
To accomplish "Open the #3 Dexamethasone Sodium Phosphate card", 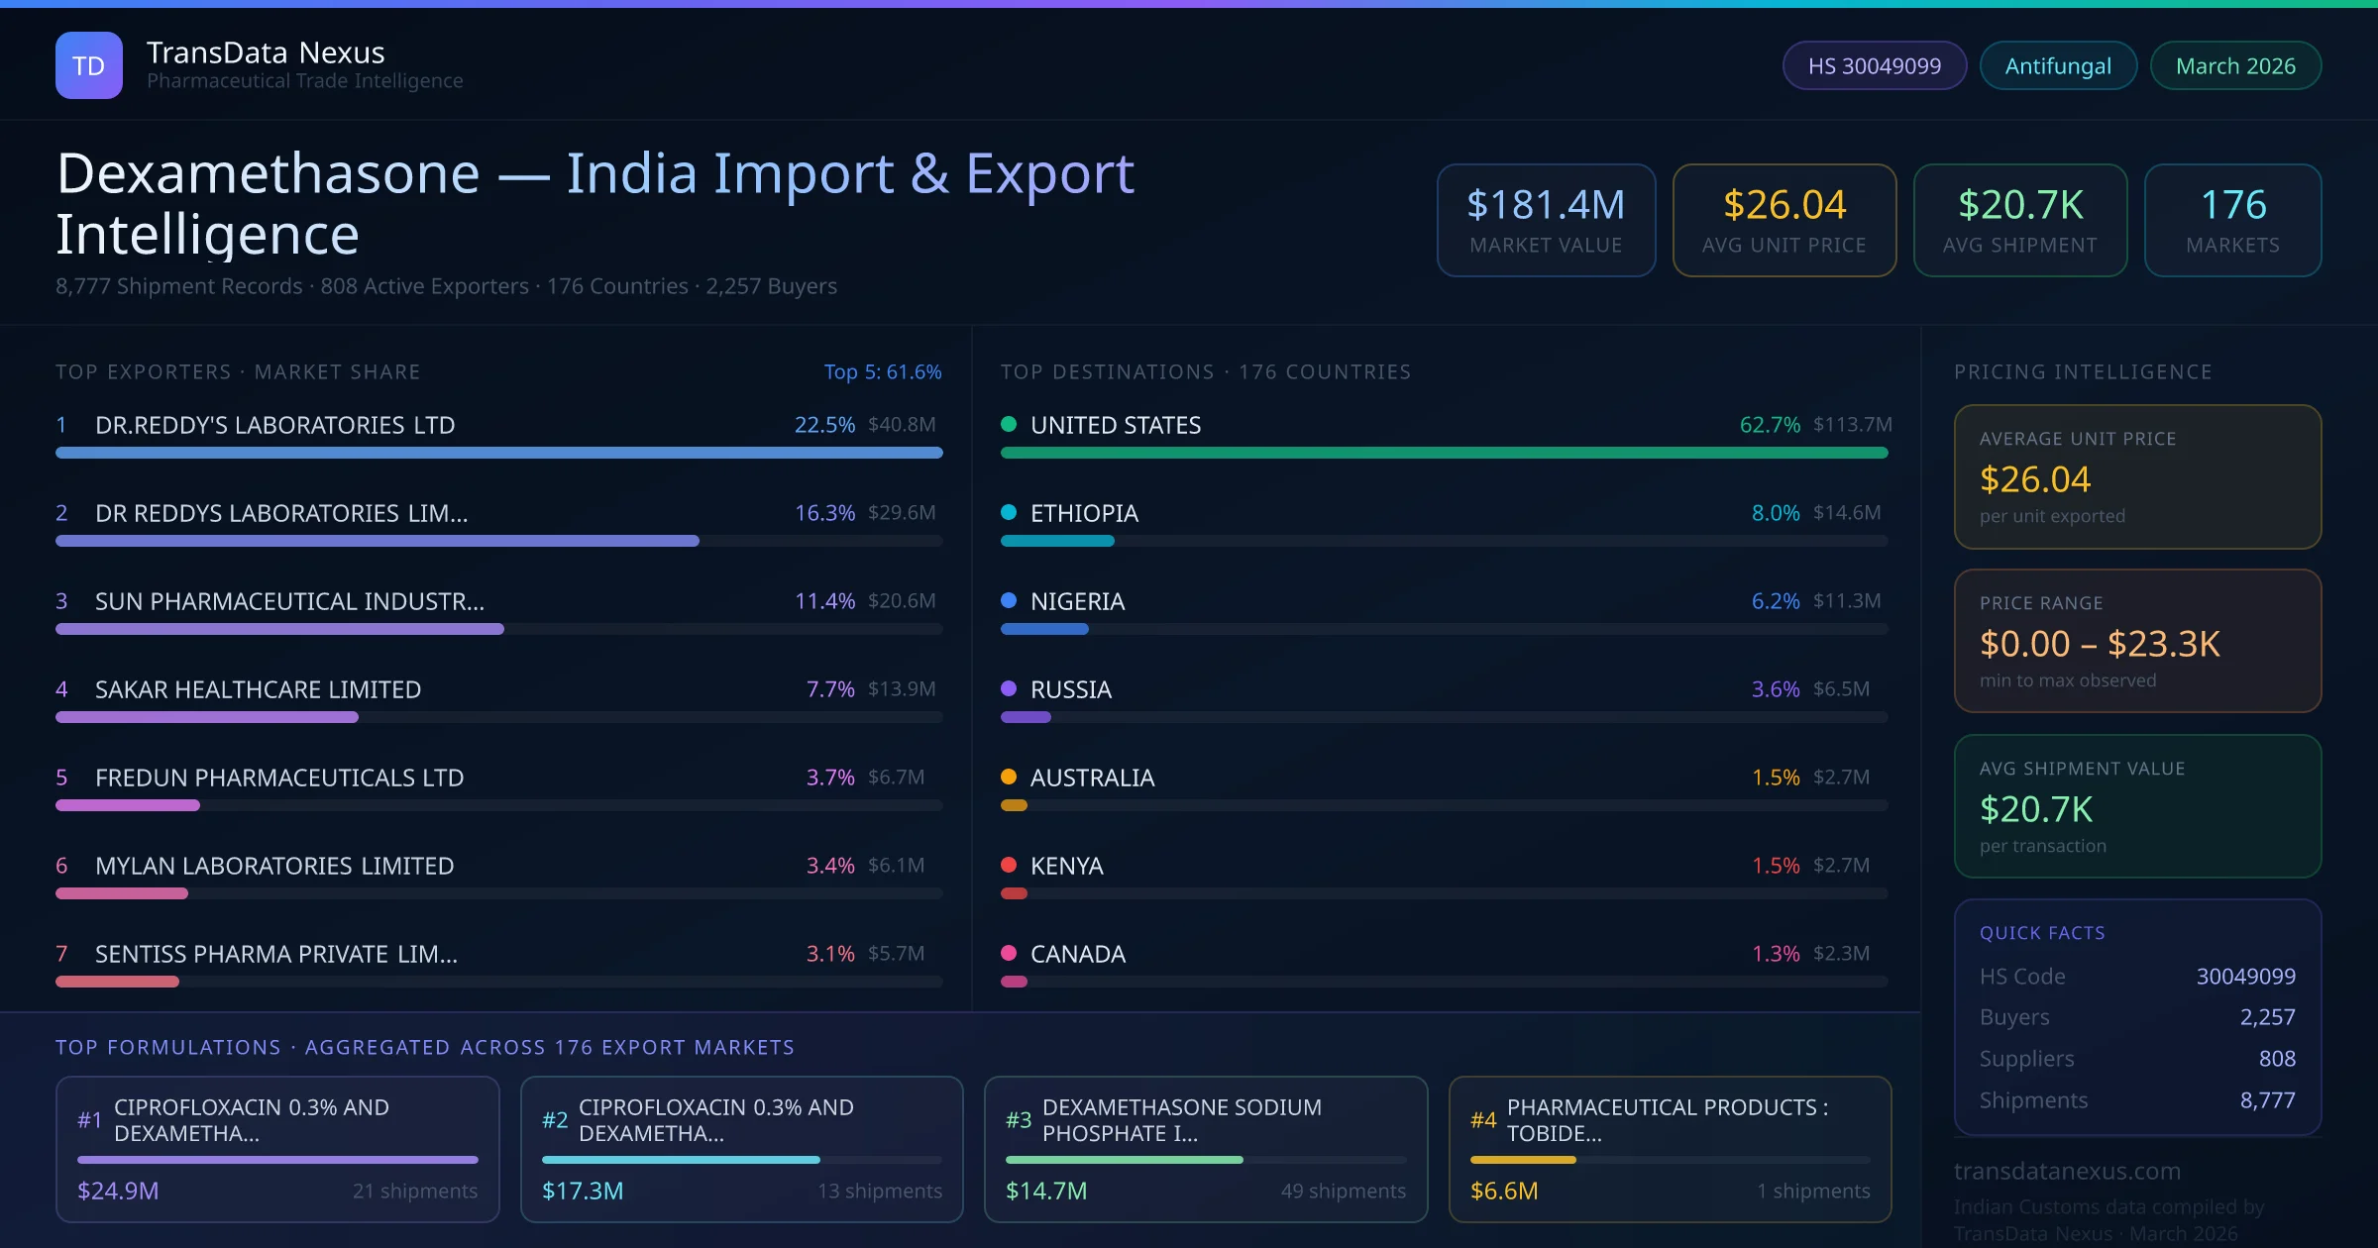I will pos(1205,1149).
